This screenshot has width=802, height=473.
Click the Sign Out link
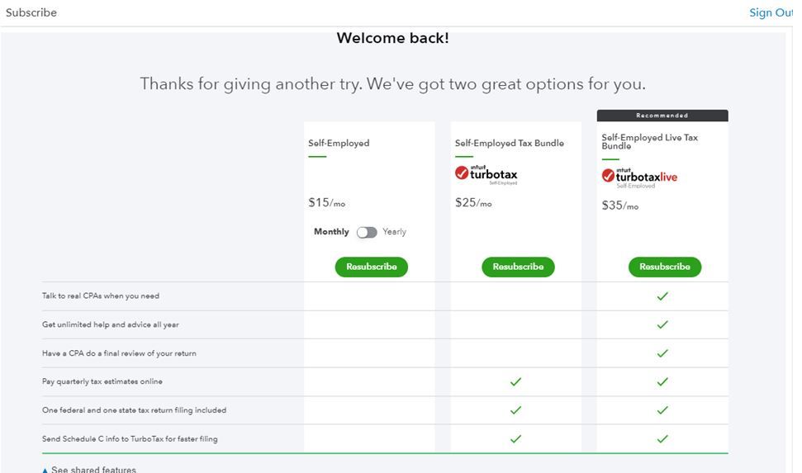(771, 12)
